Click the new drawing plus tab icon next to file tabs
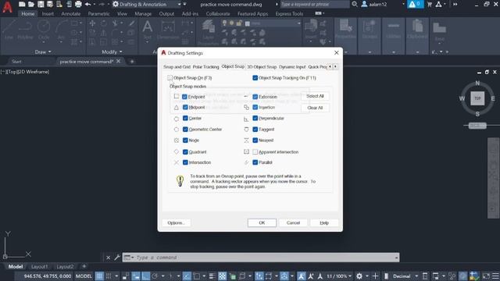The image size is (500, 281). (132, 61)
